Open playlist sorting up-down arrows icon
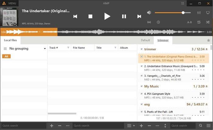 (x=165, y=126)
